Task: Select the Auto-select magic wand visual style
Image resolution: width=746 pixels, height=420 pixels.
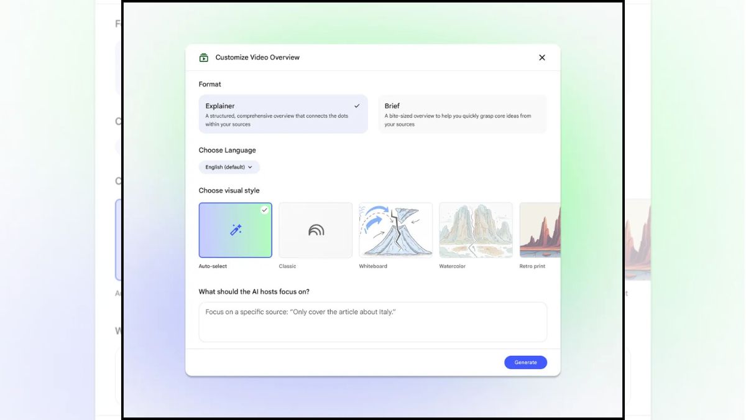Action: click(x=235, y=230)
